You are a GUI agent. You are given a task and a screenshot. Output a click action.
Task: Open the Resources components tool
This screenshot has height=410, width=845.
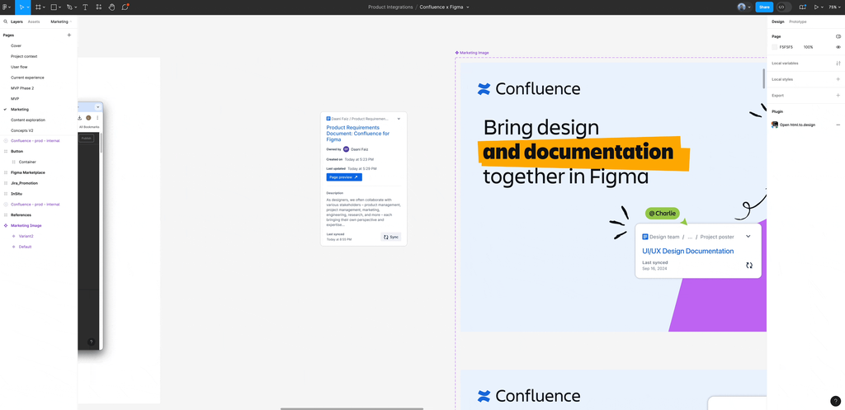(x=99, y=7)
